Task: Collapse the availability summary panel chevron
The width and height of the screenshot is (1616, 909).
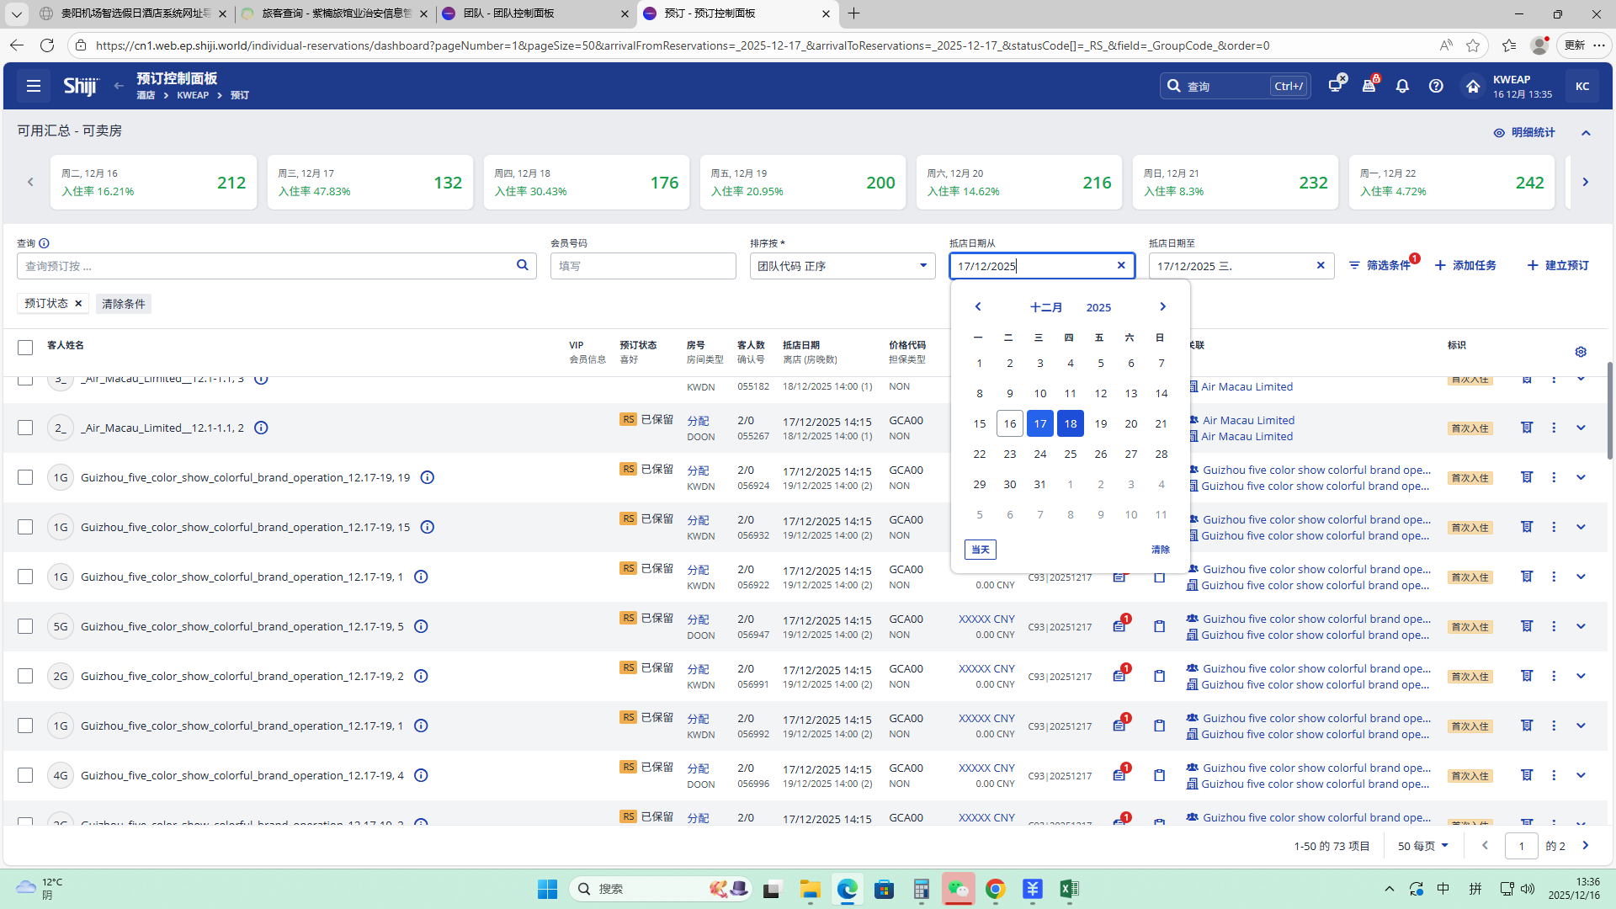Action: point(1586,133)
